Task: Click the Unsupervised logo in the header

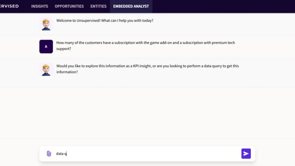Action: 9,6
